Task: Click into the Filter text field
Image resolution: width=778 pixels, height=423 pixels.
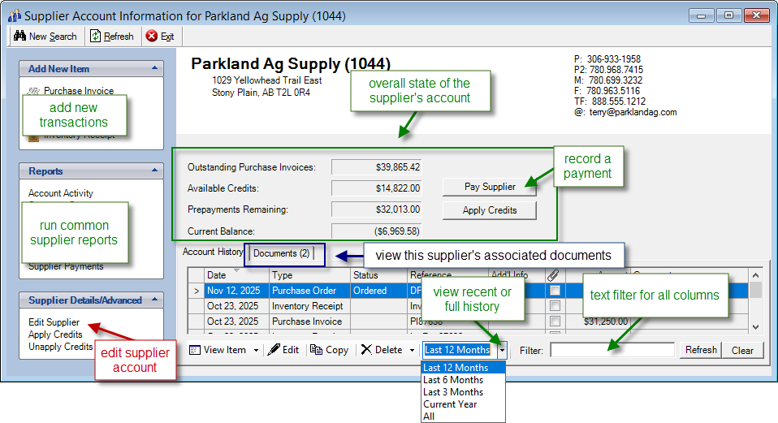Action: [x=612, y=350]
